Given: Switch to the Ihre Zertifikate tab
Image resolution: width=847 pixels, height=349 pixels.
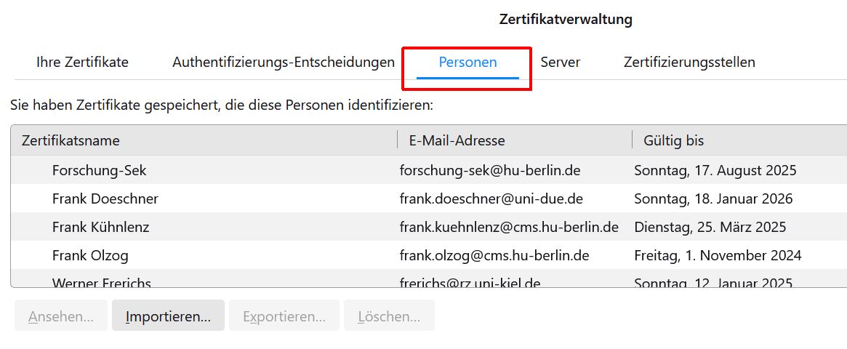Looking at the screenshot, I should pyautogui.click(x=82, y=63).
